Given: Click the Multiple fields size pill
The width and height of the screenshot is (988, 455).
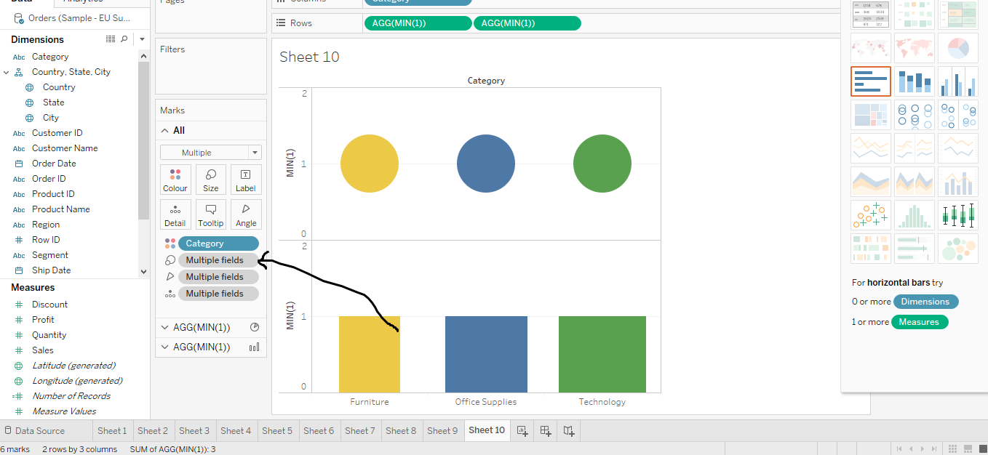Looking at the screenshot, I should coord(218,260).
